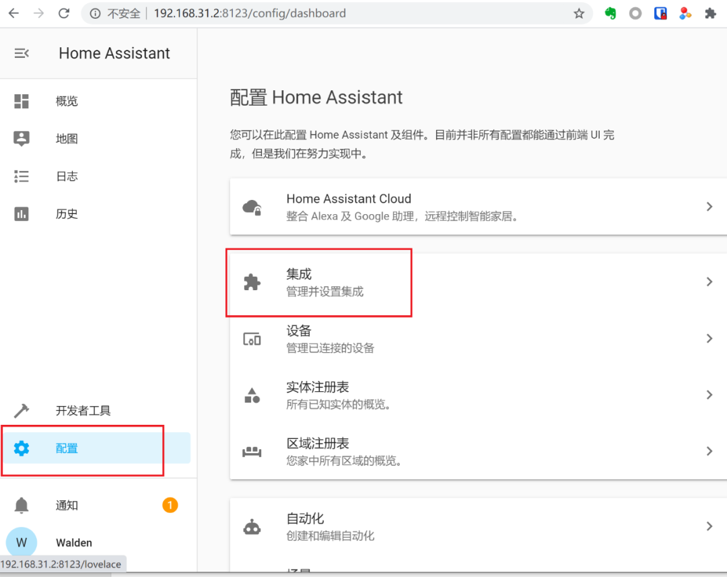Click the blue square extension icon

(x=660, y=13)
